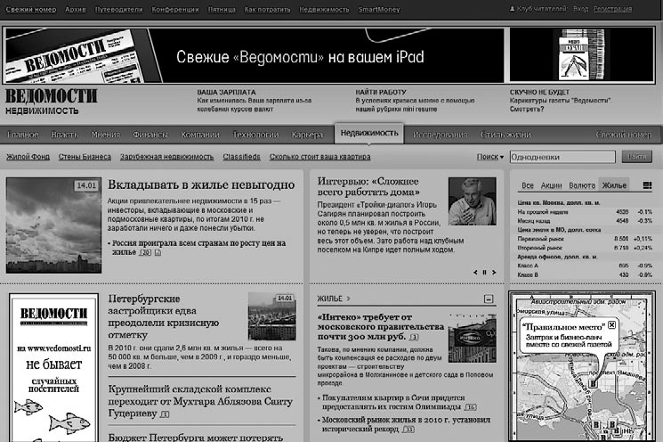The image size is (663, 442).
Task: Open Стены Бизнеса subsection
Action: click(85, 157)
